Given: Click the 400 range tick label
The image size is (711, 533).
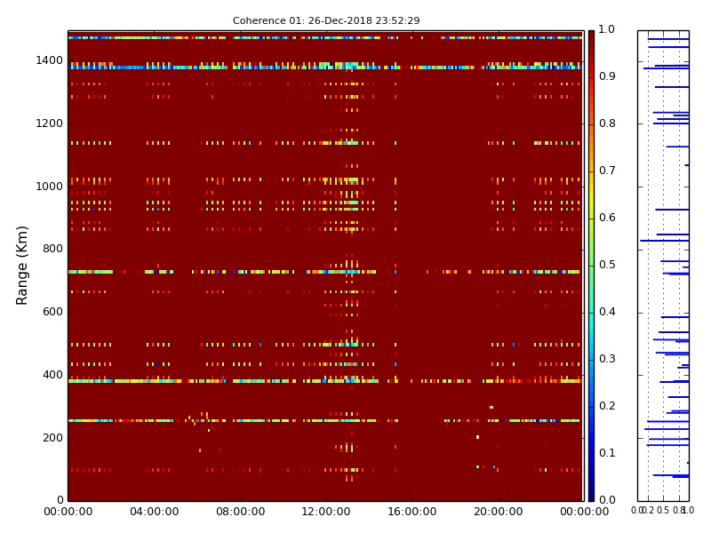Looking at the screenshot, I should (52, 375).
